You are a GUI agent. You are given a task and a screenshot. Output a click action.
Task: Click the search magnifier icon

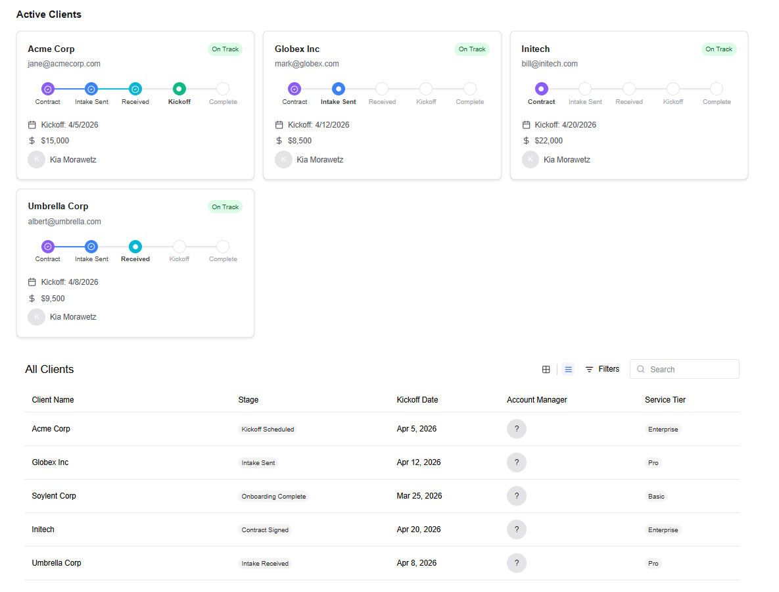640,369
